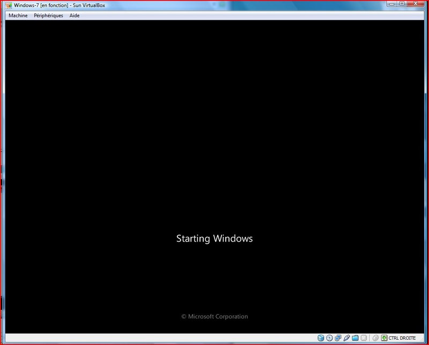Screen dimensions: 429x345
Task: Click the shared folders status icon
Action: (x=355, y=338)
